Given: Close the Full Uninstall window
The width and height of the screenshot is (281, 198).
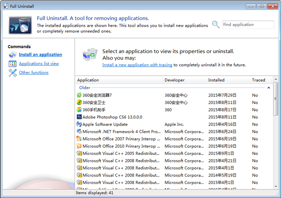Looking at the screenshot, I should click(x=273, y=6).
